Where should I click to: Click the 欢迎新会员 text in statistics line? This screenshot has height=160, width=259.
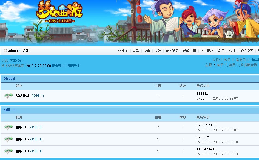(249, 65)
